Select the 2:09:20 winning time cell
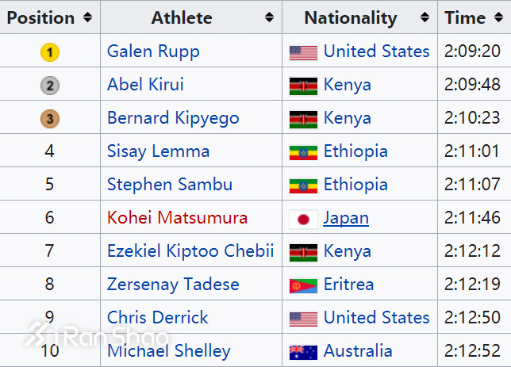 (x=472, y=52)
